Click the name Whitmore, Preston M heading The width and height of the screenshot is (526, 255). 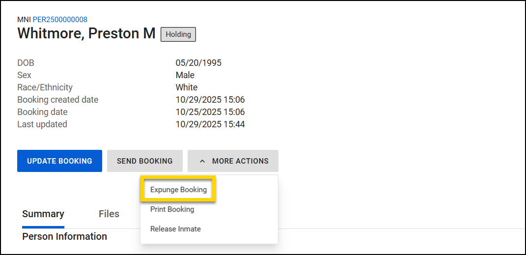(x=86, y=34)
